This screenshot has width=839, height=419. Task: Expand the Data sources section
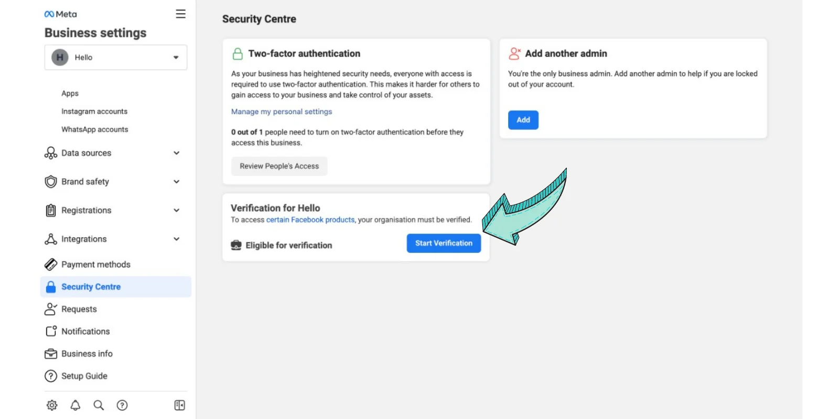(x=176, y=153)
